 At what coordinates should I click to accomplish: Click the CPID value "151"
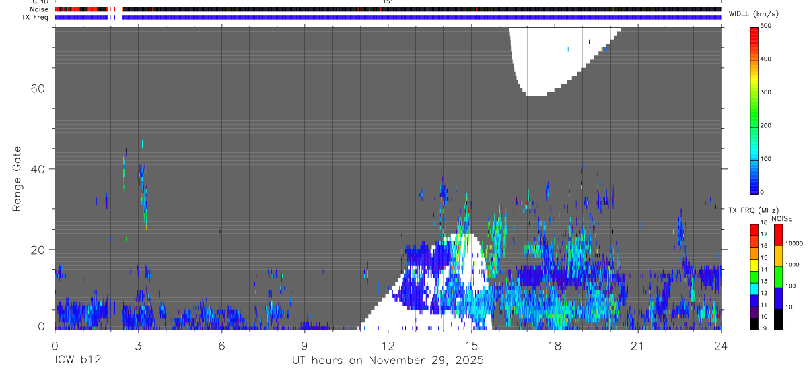(x=388, y=2)
